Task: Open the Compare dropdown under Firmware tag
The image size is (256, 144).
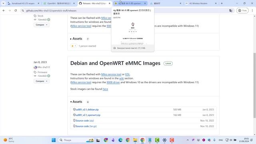Action: tap(41, 81)
